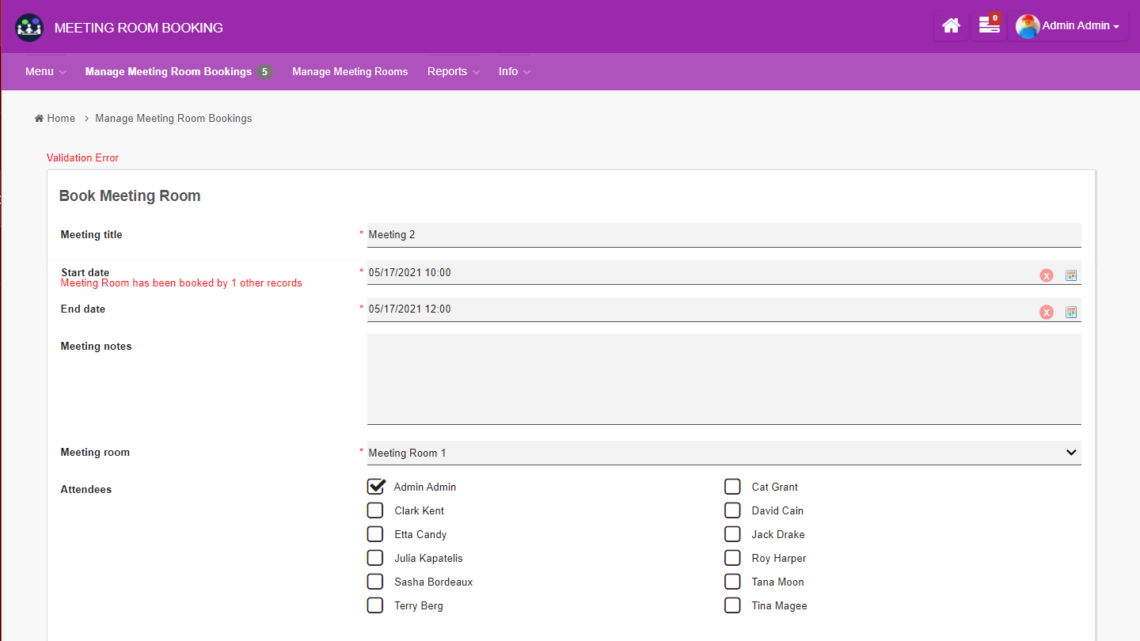Select Tina Magee as attendee
1140x641 pixels.
click(x=733, y=605)
